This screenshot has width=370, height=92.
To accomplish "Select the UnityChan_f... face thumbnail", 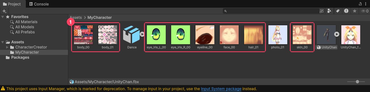I will 351,35.
